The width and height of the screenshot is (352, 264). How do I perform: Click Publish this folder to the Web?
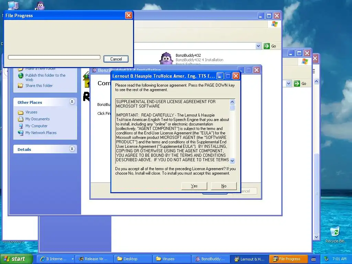click(45, 77)
